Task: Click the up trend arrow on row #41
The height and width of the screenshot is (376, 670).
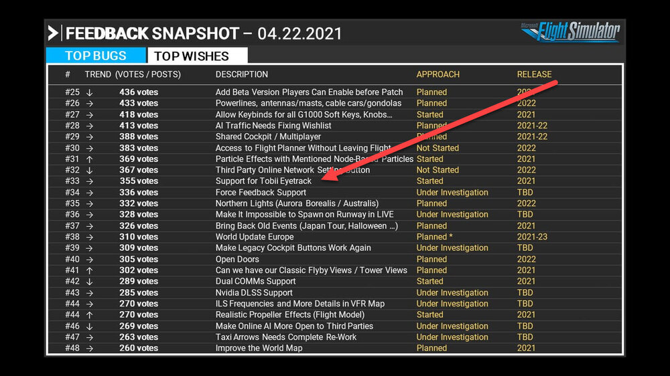Action: [89, 270]
